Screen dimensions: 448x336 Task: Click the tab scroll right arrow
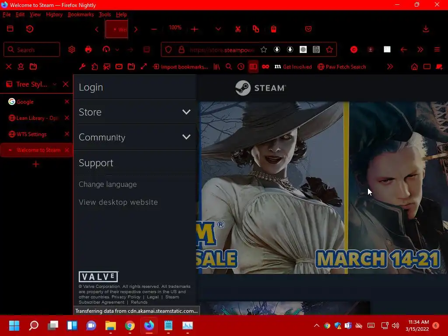coord(136,29)
